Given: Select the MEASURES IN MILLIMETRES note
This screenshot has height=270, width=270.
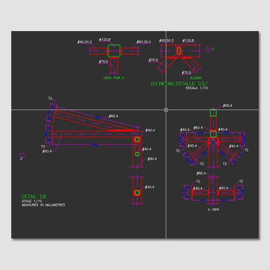Looking at the screenshot, I should pos(43,205).
